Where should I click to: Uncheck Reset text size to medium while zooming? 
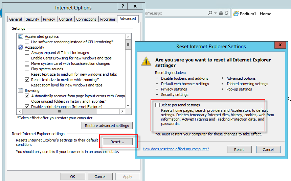[x=27, y=80]
